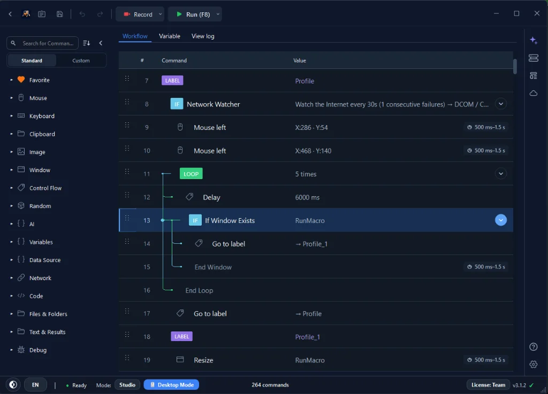Open the Workflow tab
The height and width of the screenshot is (394, 548).
tap(135, 36)
